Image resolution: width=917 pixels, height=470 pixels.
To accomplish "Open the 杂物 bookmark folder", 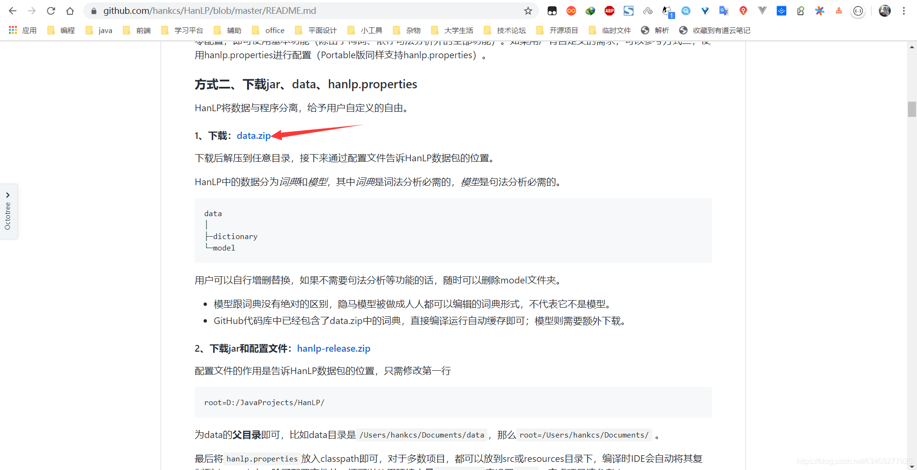I will (407, 30).
